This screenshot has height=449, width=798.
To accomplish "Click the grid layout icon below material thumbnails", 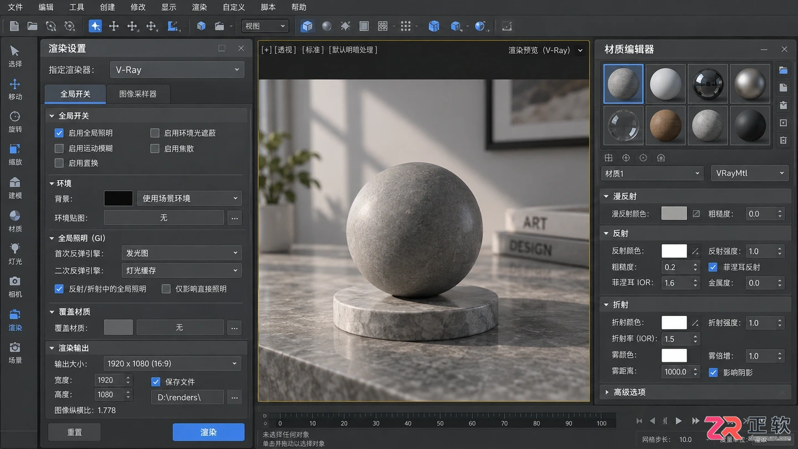I will click(608, 158).
